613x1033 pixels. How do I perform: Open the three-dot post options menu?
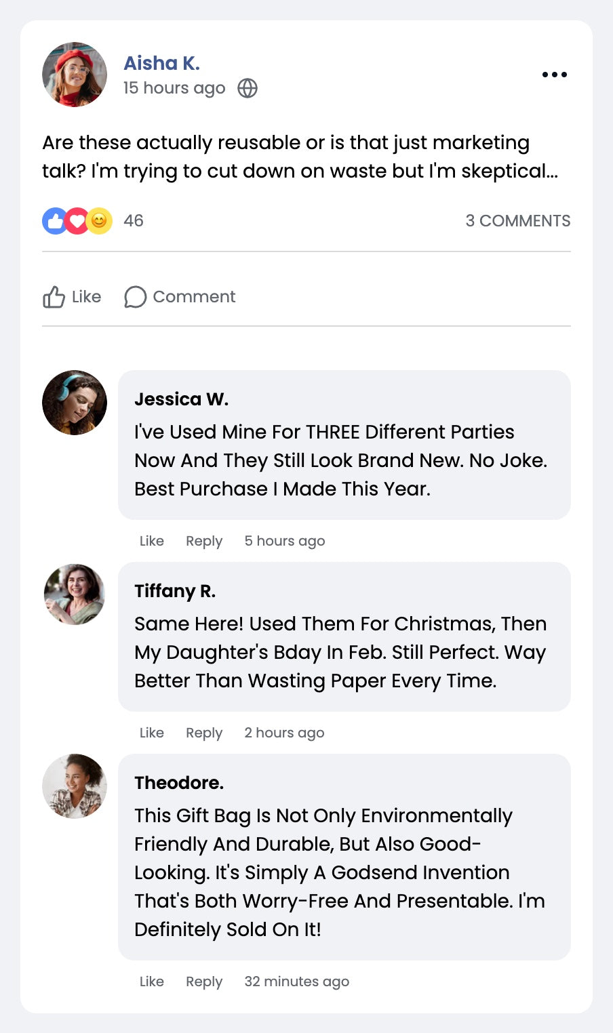[x=554, y=75]
